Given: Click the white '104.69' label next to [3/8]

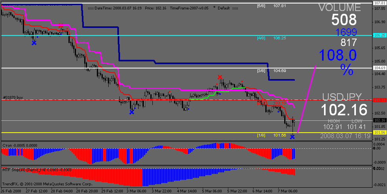Looking at the screenshot, I should point(280,70).
